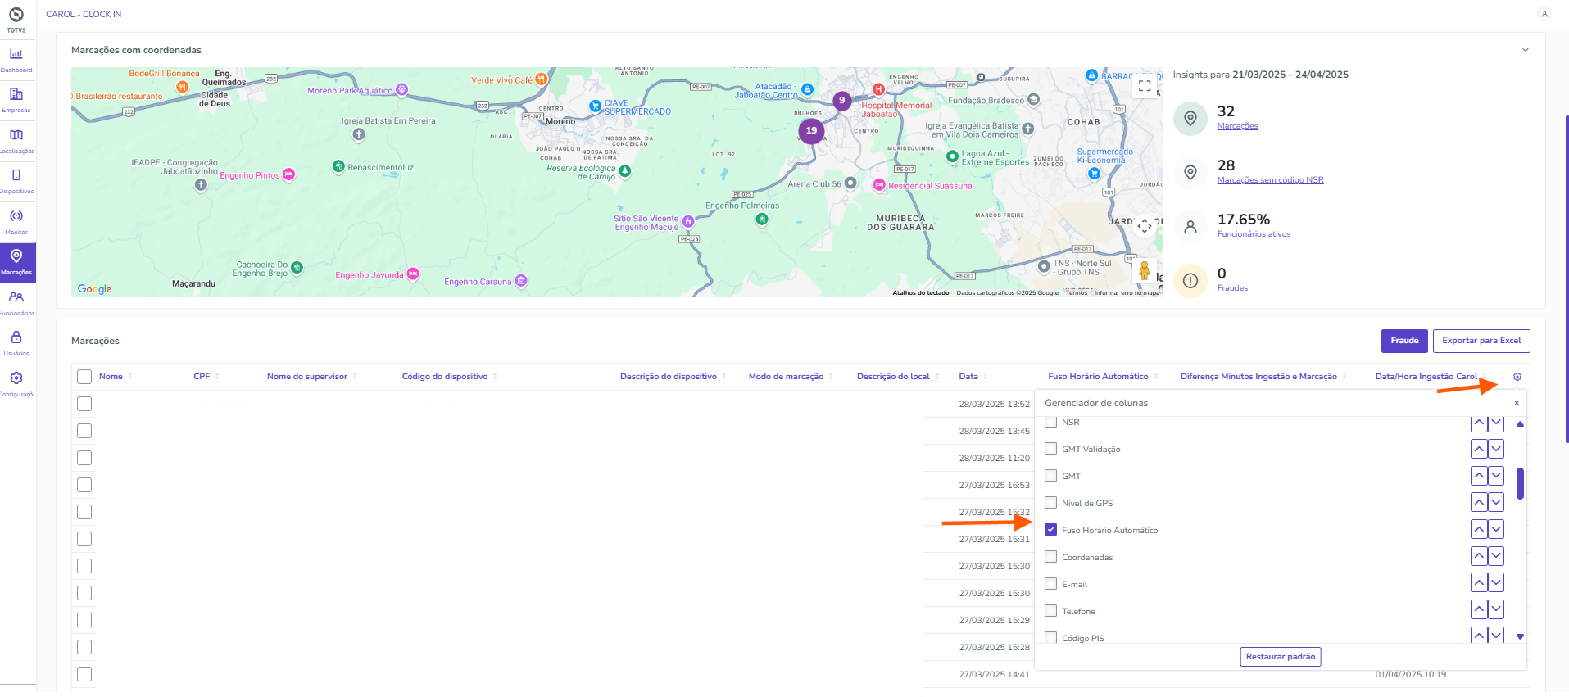Select Marcações in the sidebar
The width and height of the screenshot is (1569, 697).
16,262
